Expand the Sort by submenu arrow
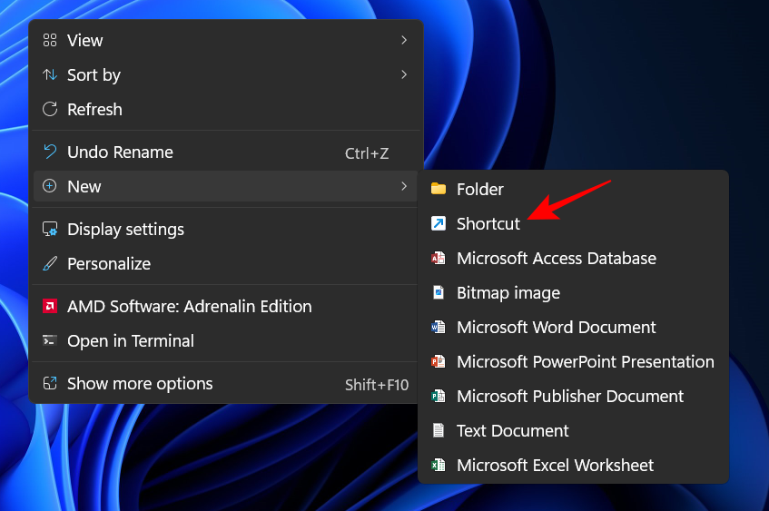 (404, 74)
